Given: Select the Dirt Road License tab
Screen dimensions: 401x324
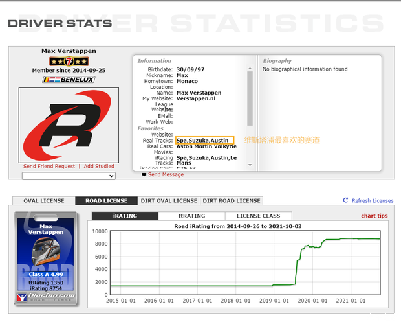Looking at the screenshot, I should click(231, 201).
